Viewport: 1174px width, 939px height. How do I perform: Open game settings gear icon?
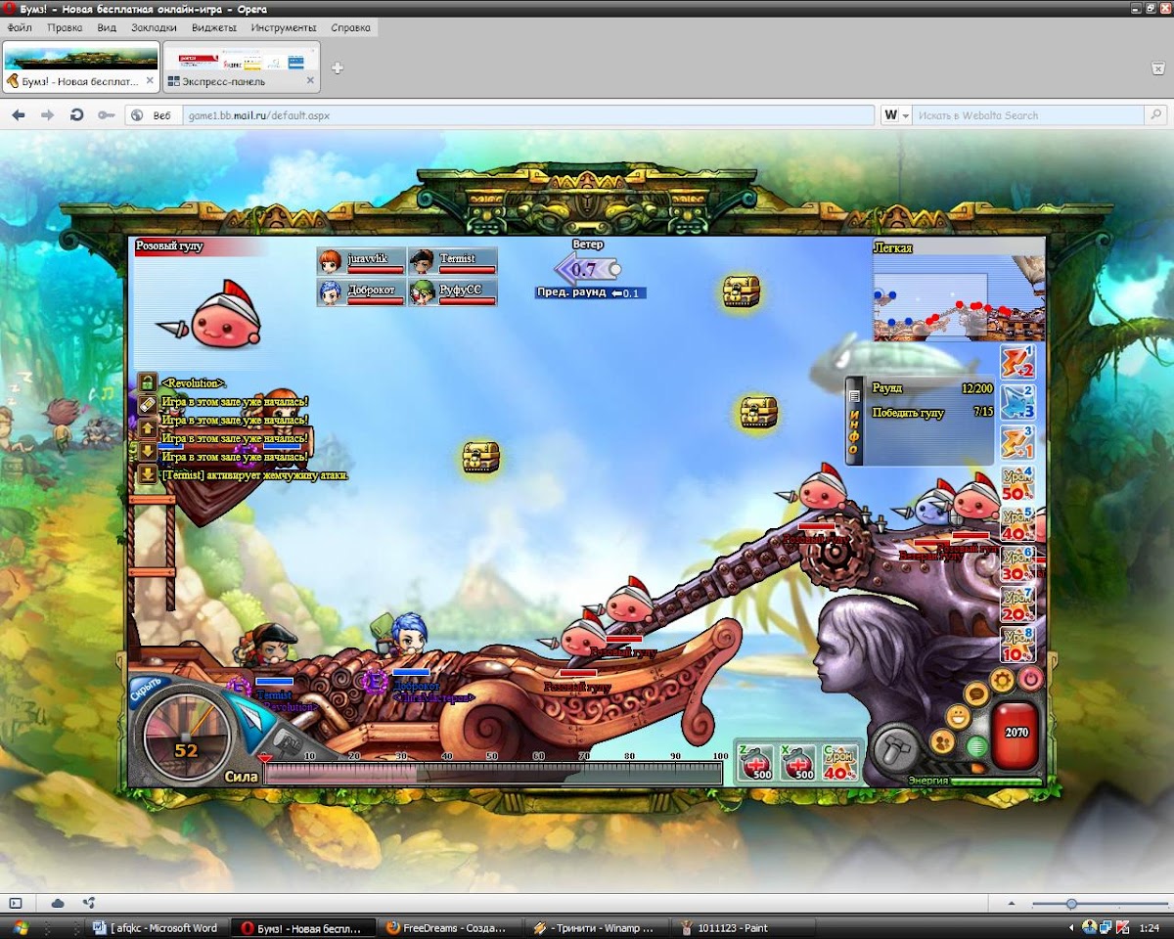[1001, 680]
